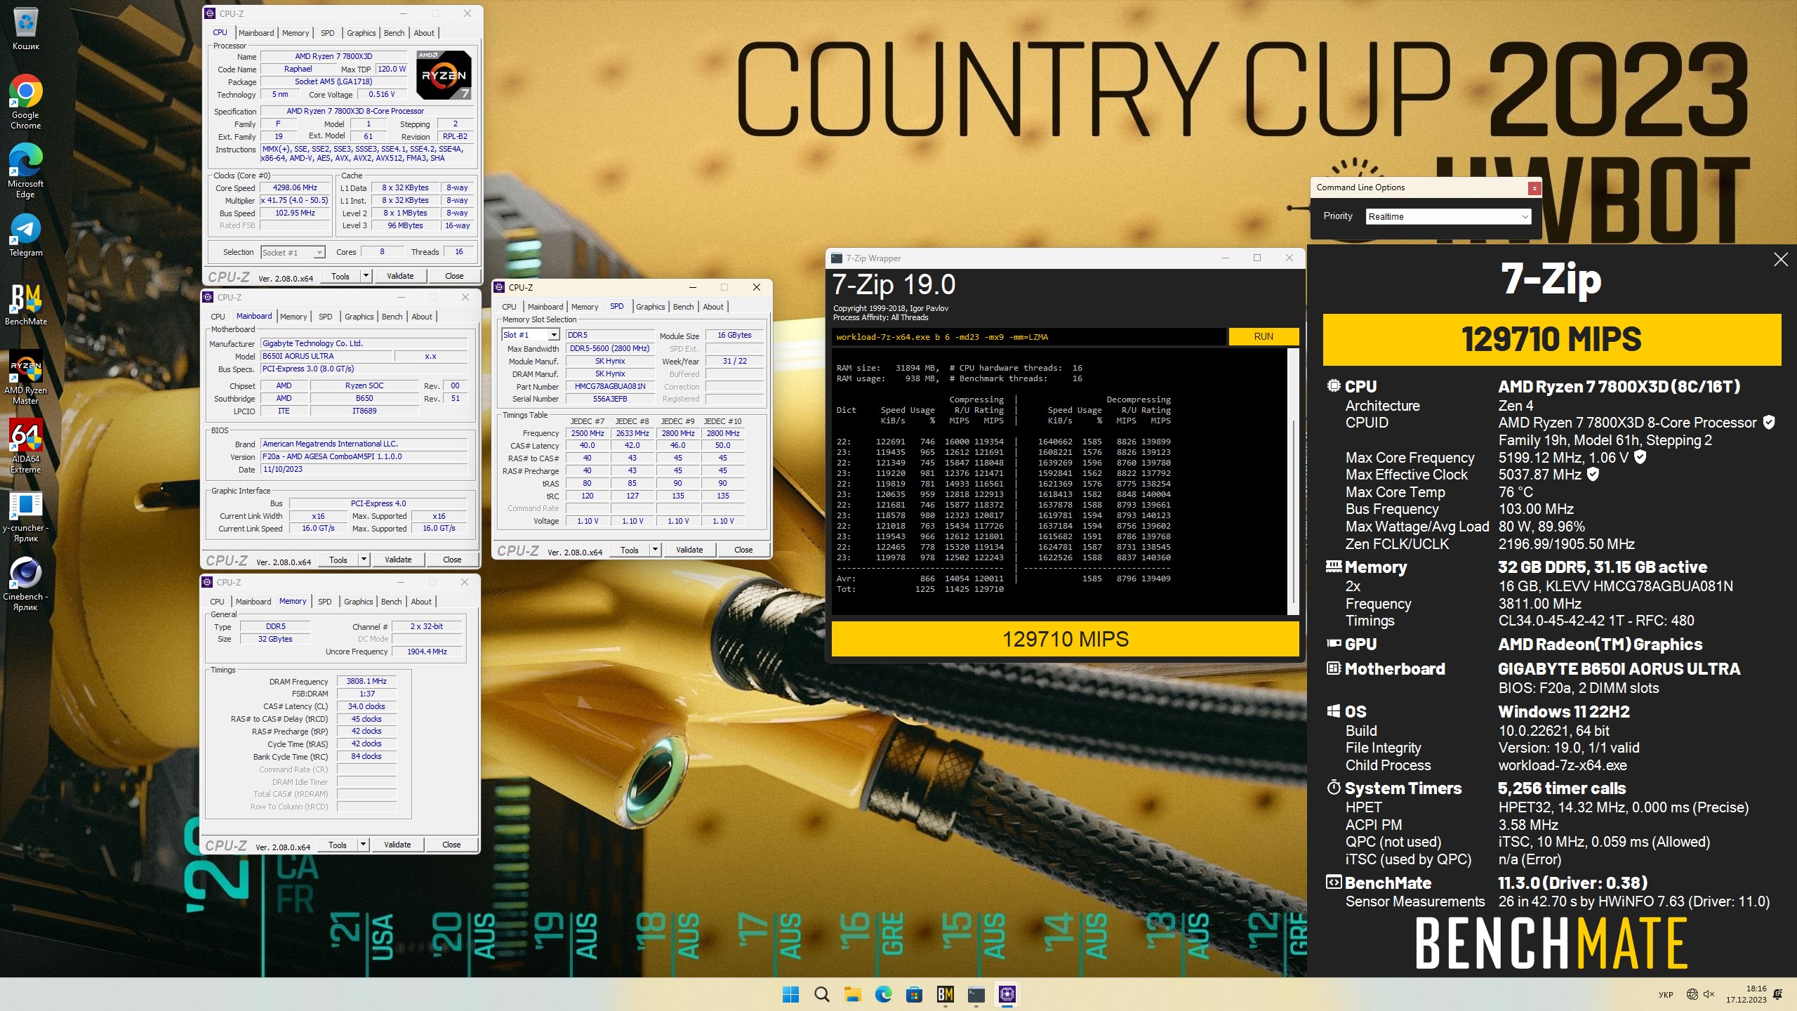Click the network globe tray icon
Screen dimensions: 1797x1011
pyautogui.click(x=1692, y=994)
